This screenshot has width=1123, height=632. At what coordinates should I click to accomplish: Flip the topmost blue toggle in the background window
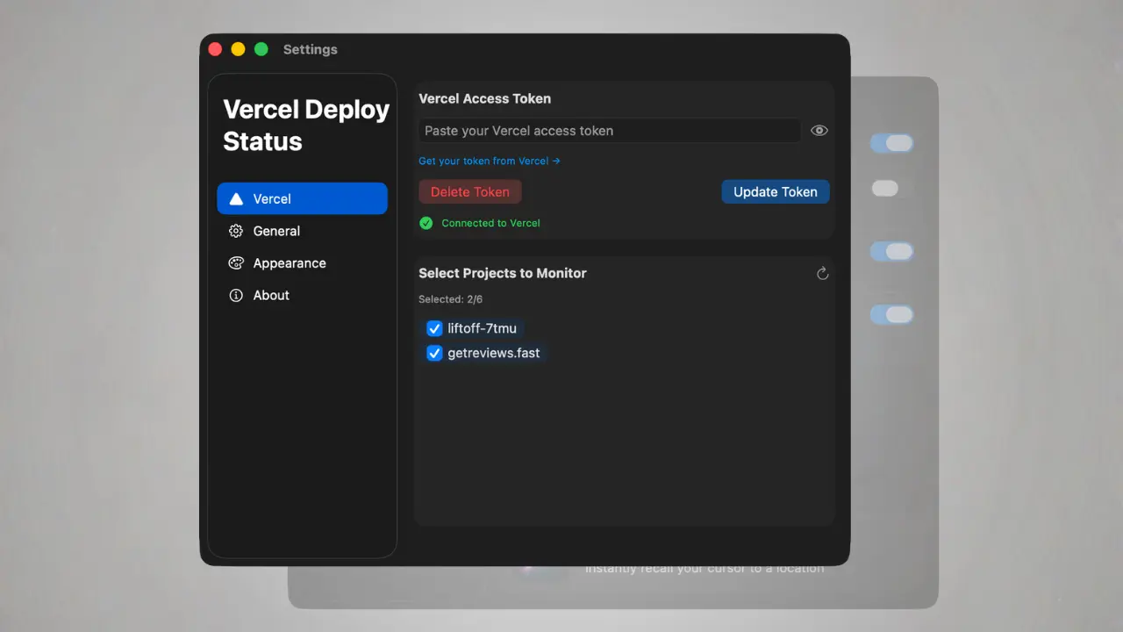pos(891,143)
